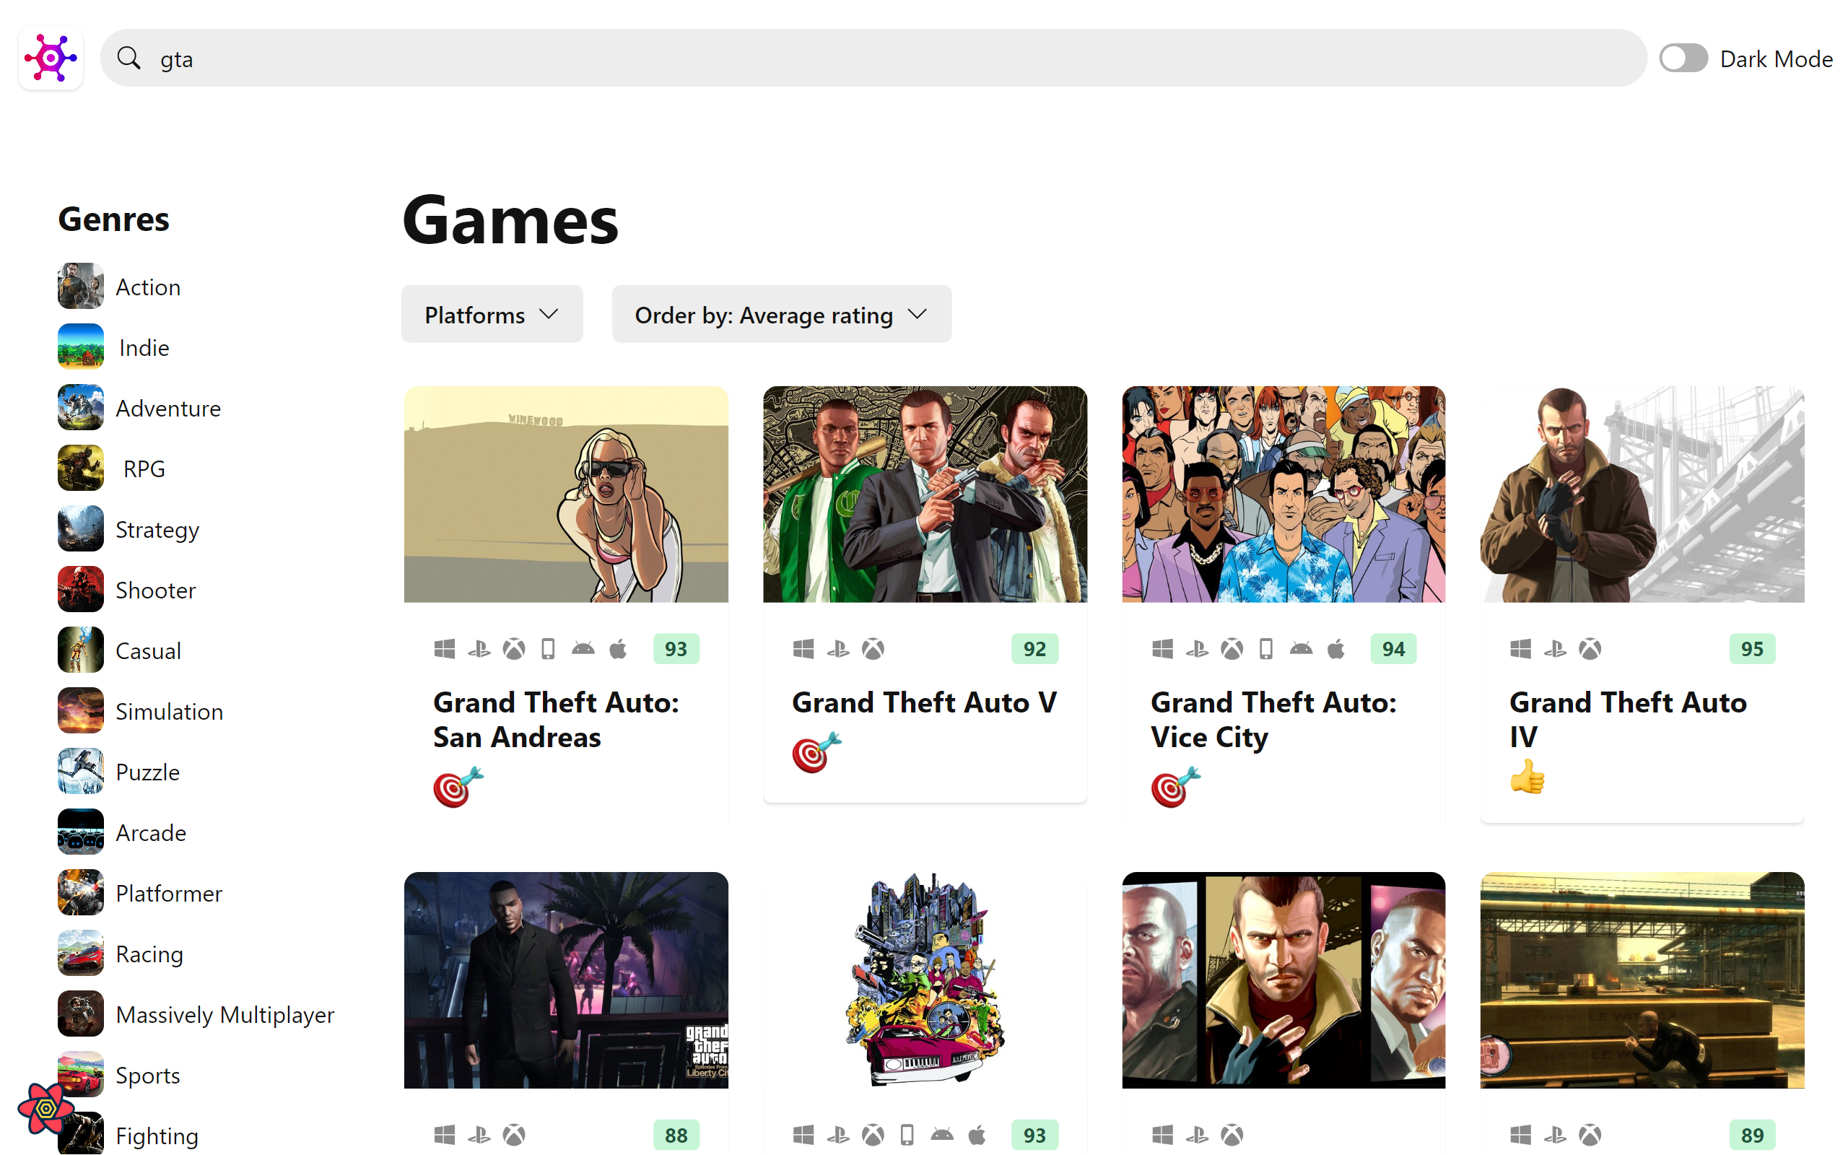The width and height of the screenshot is (1848, 1155).
Task: Select the Adventure genre
Action: point(168,408)
